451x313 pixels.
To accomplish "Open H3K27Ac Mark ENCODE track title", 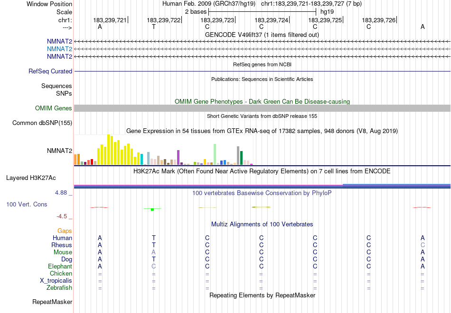I will (x=262, y=171).
